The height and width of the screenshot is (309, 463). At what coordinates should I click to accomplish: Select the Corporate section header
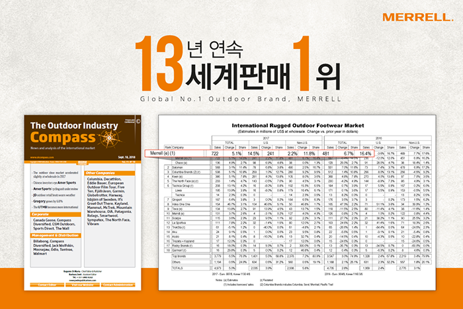pyautogui.click(x=56, y=214)
